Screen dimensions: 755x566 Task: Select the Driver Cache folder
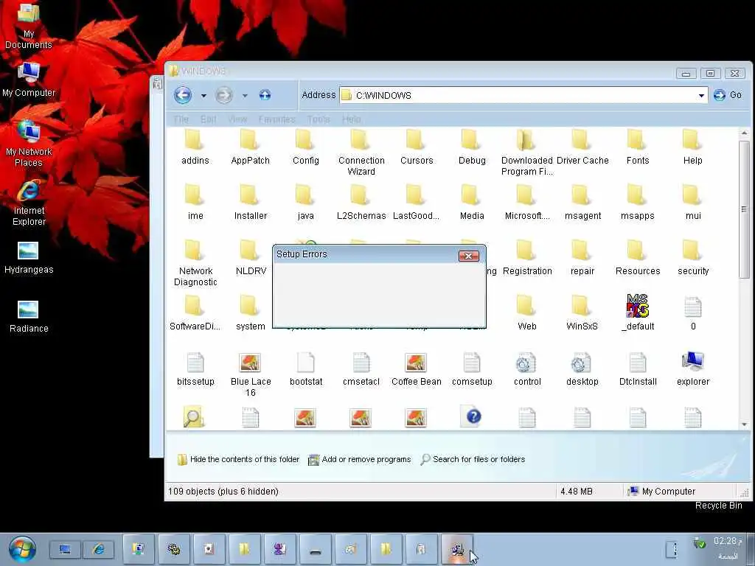[x=582, y=147]
